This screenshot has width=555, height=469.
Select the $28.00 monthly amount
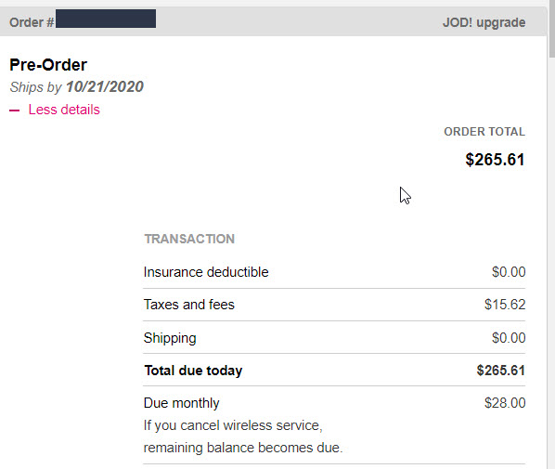tap(505, 403)
